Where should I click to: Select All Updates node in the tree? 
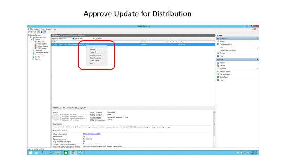41,42
